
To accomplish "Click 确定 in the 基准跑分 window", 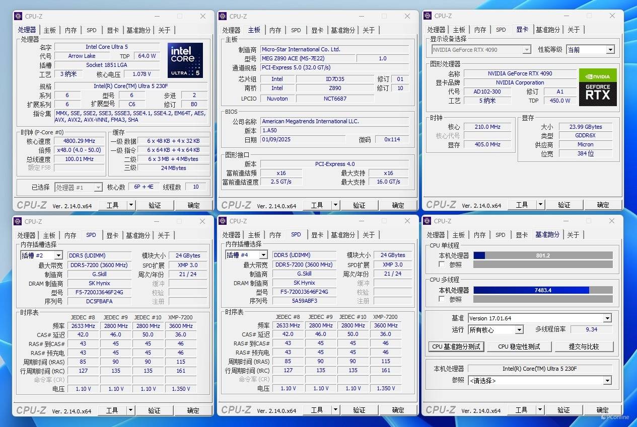I will (603, 410).
